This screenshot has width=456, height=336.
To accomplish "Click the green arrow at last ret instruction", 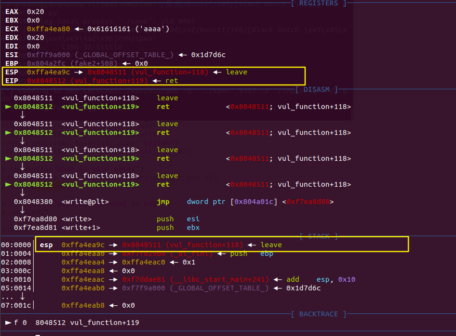I will pyautogui.click(x=8, y=184).
